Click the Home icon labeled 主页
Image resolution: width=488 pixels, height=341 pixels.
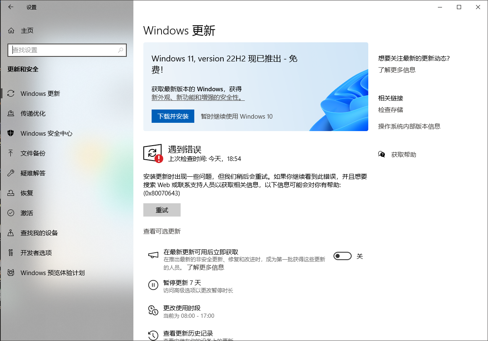click(11, 31)
